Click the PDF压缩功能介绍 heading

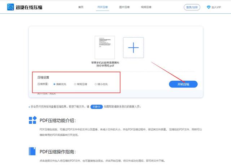click(58, 120)
